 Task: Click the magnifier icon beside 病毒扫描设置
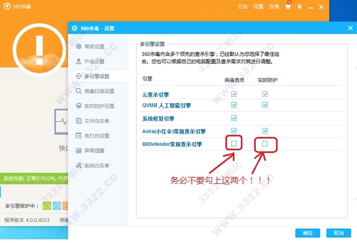[x=78, y=91]
